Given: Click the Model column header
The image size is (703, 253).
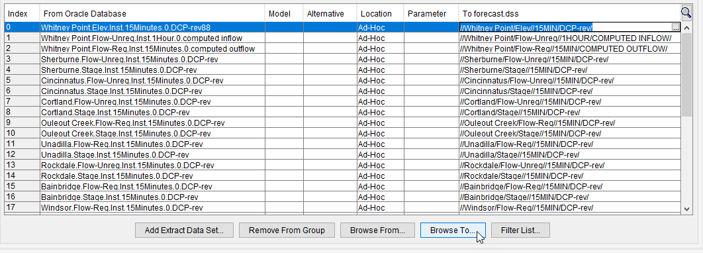Looking at the screenshot, I should [284, 14].
